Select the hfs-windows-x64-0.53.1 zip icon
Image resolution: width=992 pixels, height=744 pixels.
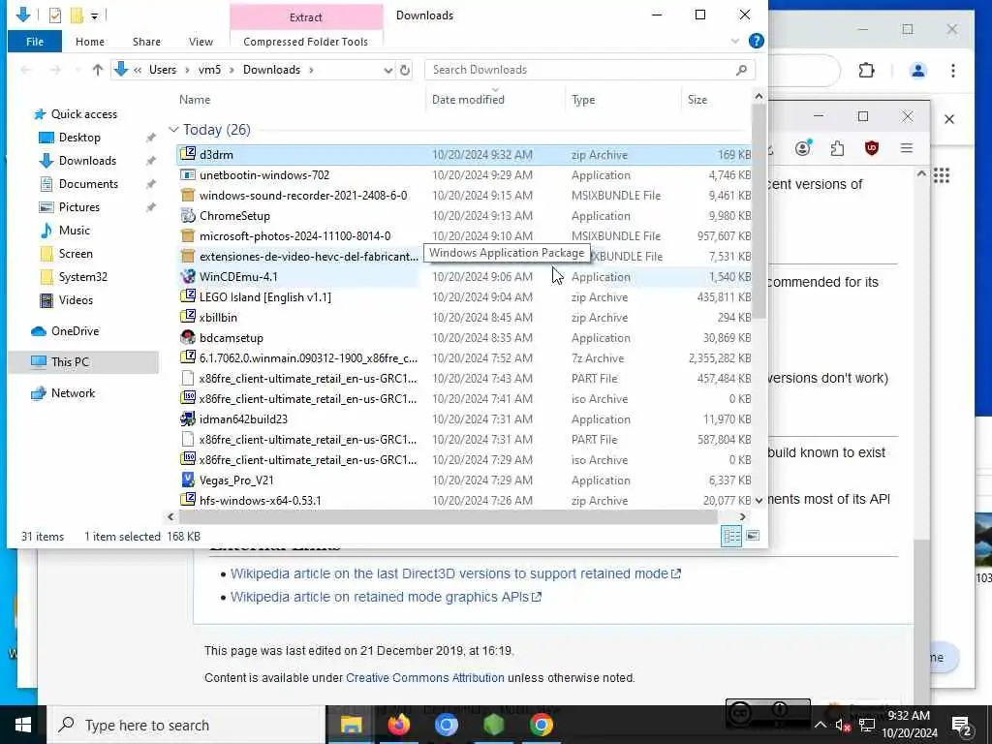[x=187, y=500]
